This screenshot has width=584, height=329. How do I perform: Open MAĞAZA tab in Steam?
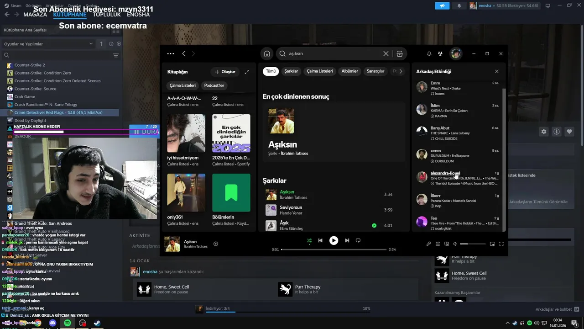(35, 15)
